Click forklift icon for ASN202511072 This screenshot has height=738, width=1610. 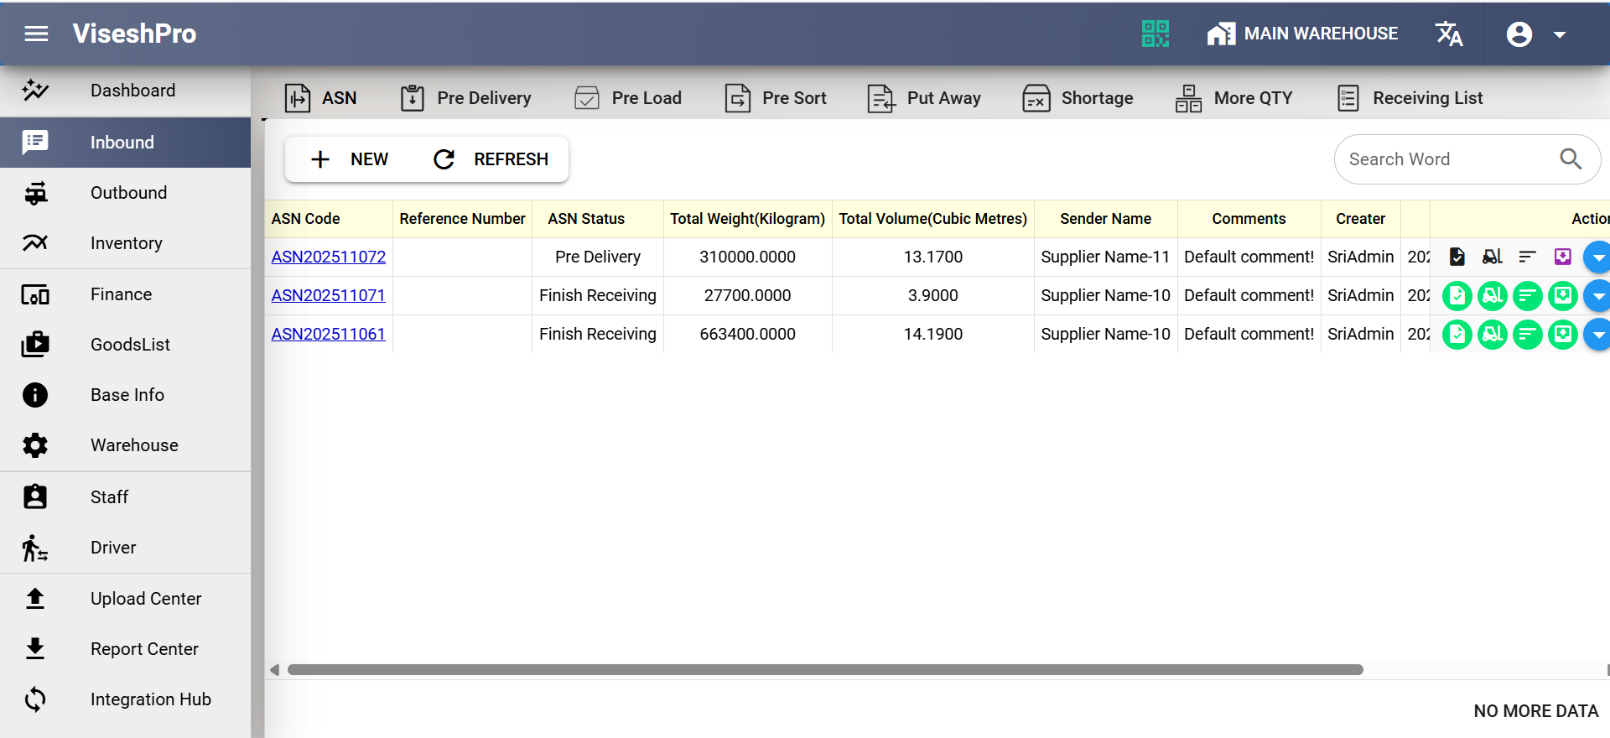1492,257
